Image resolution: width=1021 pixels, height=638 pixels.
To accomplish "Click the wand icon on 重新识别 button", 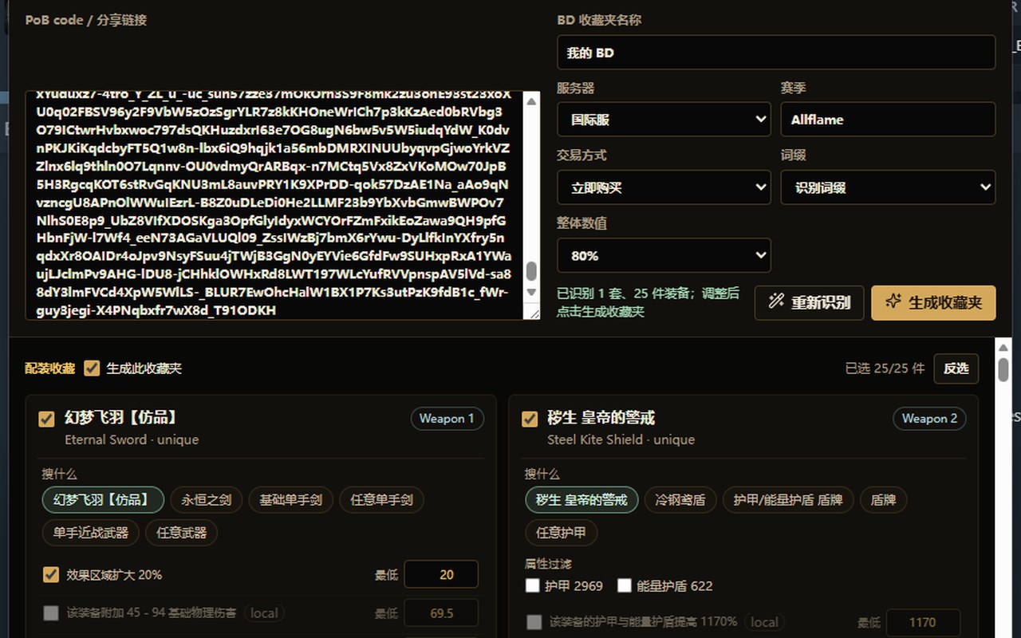I will click(776, 302).
